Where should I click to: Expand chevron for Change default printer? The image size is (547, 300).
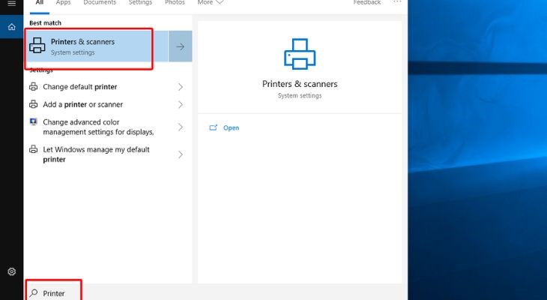point(181,86)
